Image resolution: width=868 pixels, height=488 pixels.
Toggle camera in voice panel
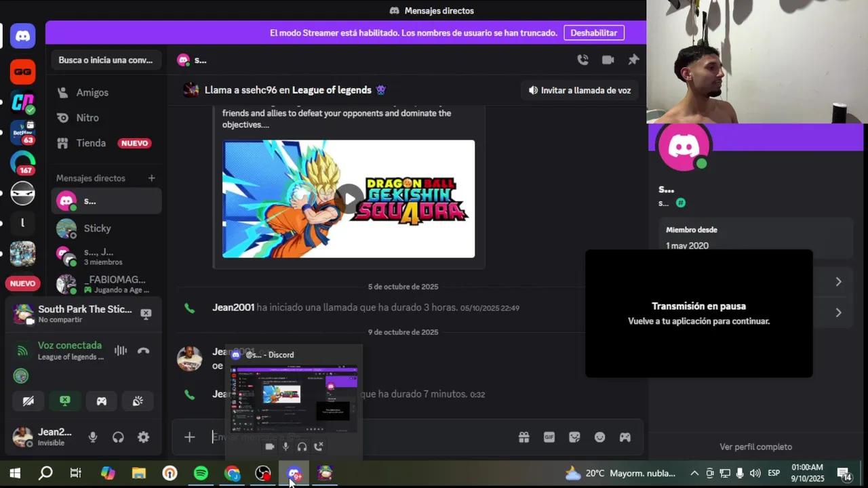28,401
